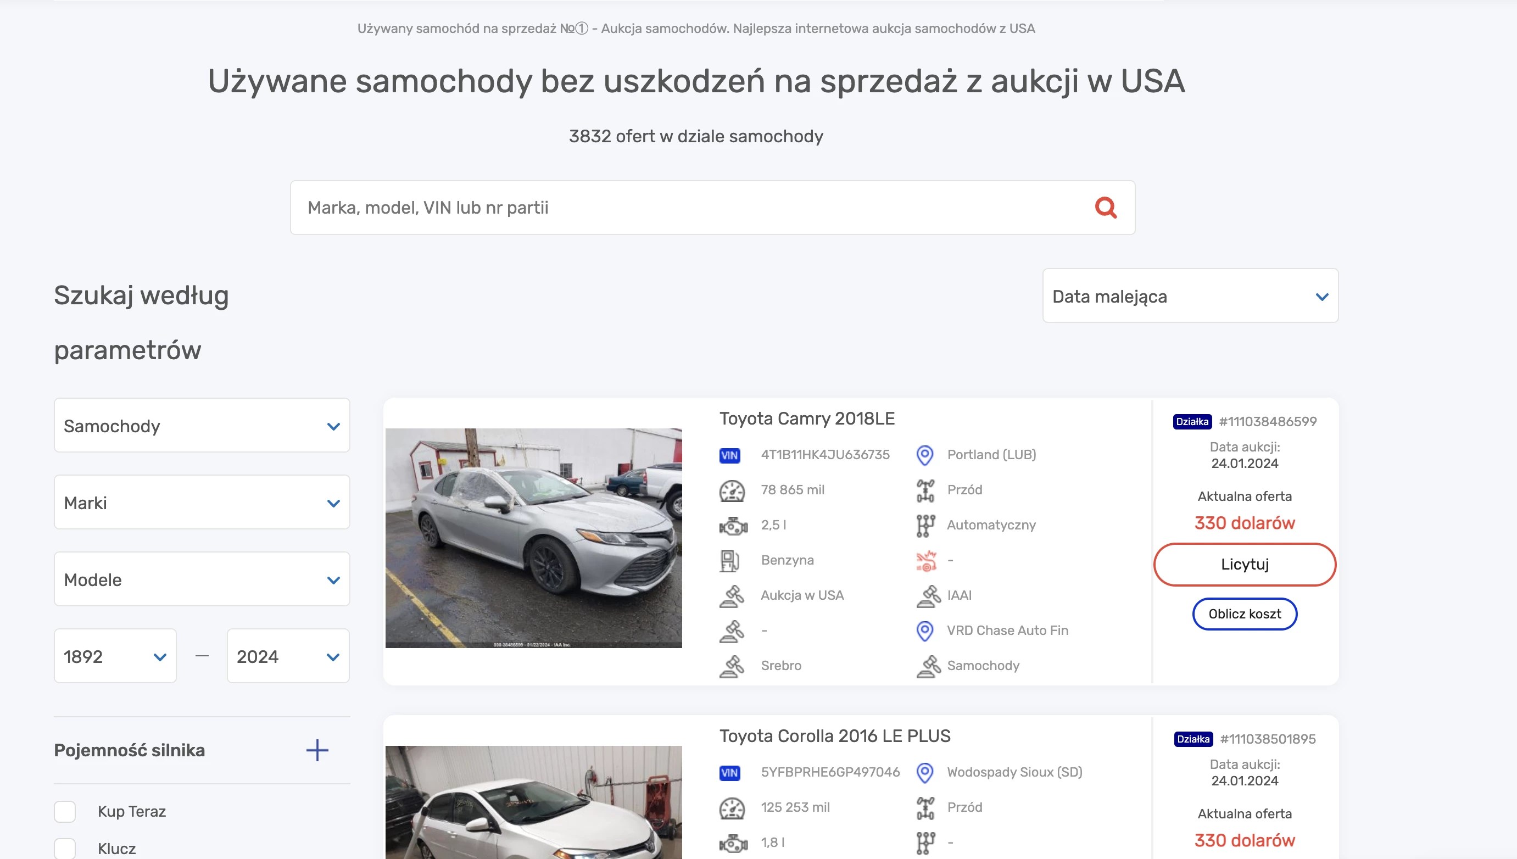This screenshot has height=859, width=1517.
Task: Click the VIN icon for Toyota Camry
Action: click(x=729, y=455)
